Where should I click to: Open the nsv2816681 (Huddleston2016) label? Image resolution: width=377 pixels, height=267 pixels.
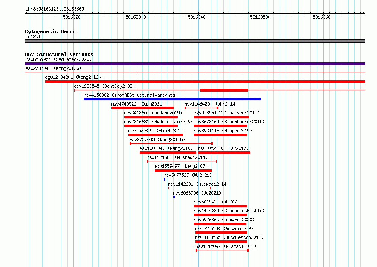158,122
